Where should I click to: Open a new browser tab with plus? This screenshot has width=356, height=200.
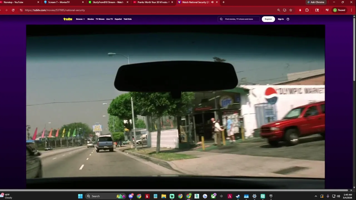pyautogui.click(x=224, y=2)
